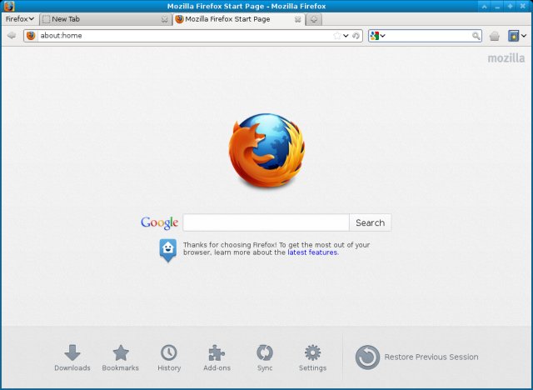
Task: Select the Mozilla Firefox Start Page tab
Action: 239,19
